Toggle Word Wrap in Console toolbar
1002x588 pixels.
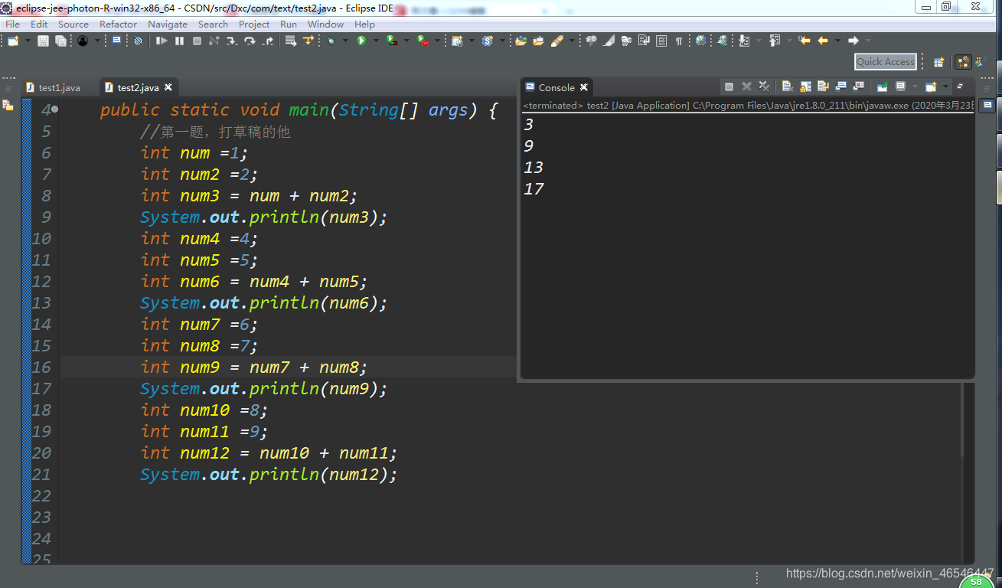[823, 87]
